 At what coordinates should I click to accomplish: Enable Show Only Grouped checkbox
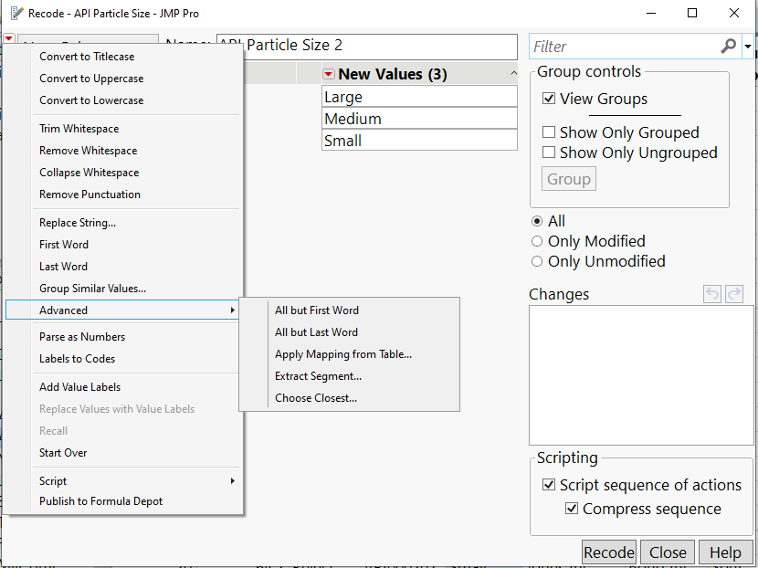click(549, 132)
